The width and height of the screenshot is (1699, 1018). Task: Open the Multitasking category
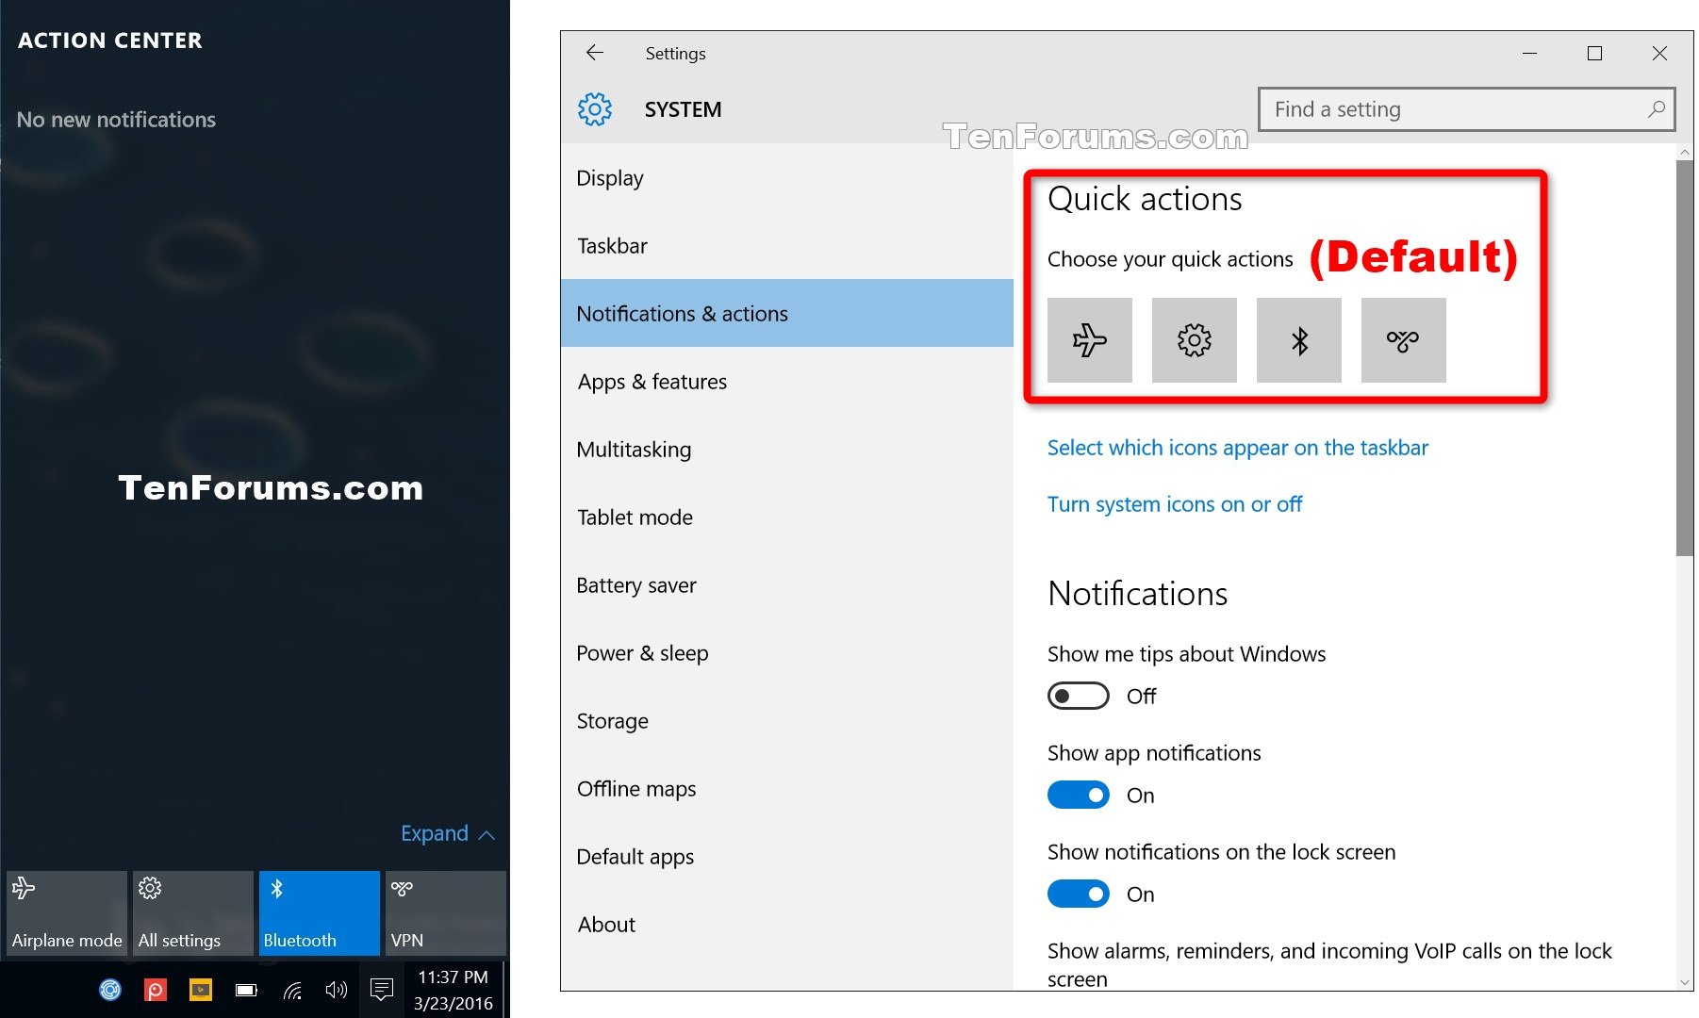tap(786, 450)
